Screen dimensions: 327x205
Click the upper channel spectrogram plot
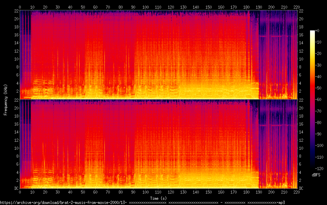point(159,55)
